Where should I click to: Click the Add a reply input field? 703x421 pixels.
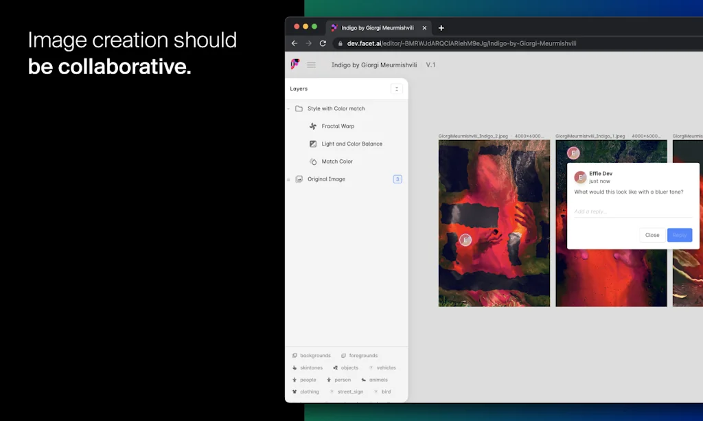628,211
